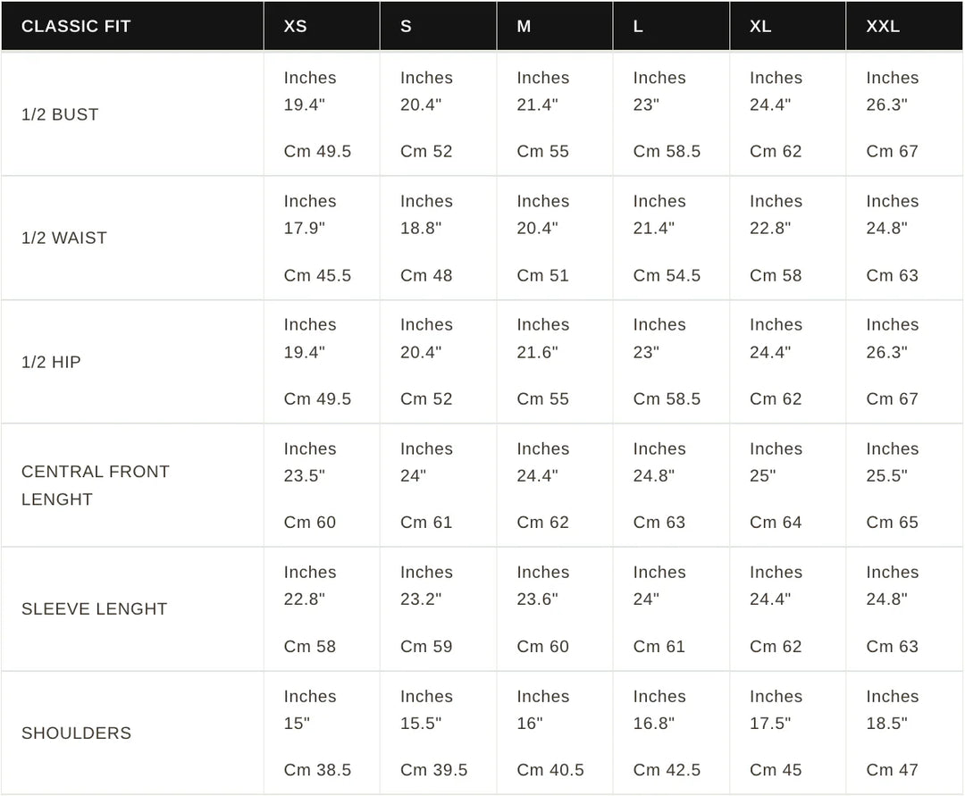Viewport: 965px width, 796px height.
Task: Select the XS column header
Action: [x=295, y=26]
